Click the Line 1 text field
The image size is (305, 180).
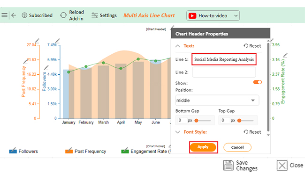224,59
